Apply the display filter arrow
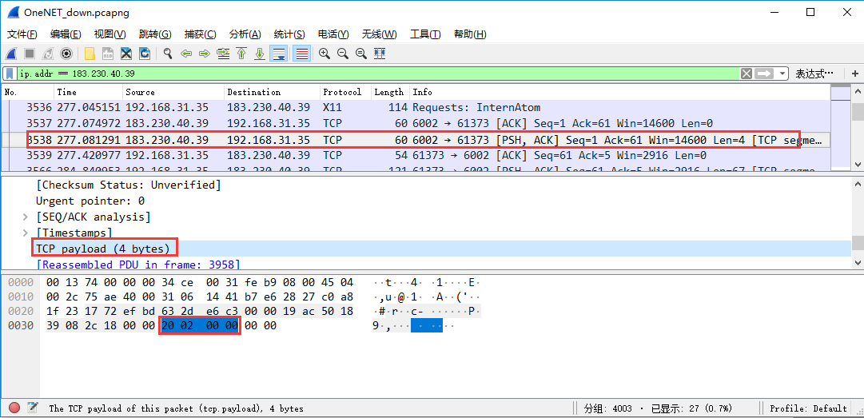Viewport: 864px width, 418px height. tap(764, 74)
